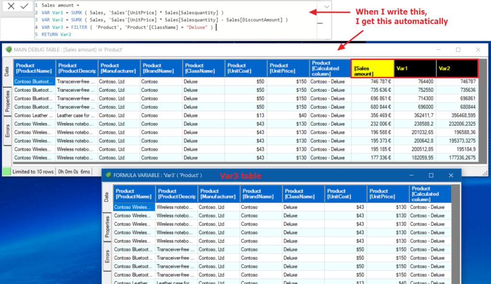Screen dimensions: 491x284
Task: Select the '735636' Var2 cell
Action: [457, 90]
